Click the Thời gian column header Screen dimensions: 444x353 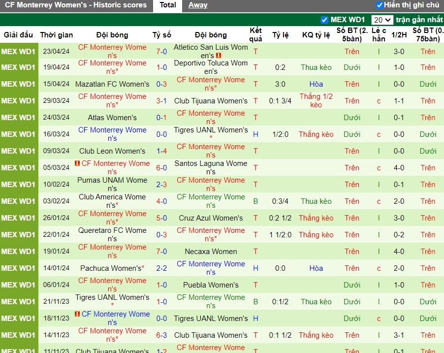click(x=56, y=35)
